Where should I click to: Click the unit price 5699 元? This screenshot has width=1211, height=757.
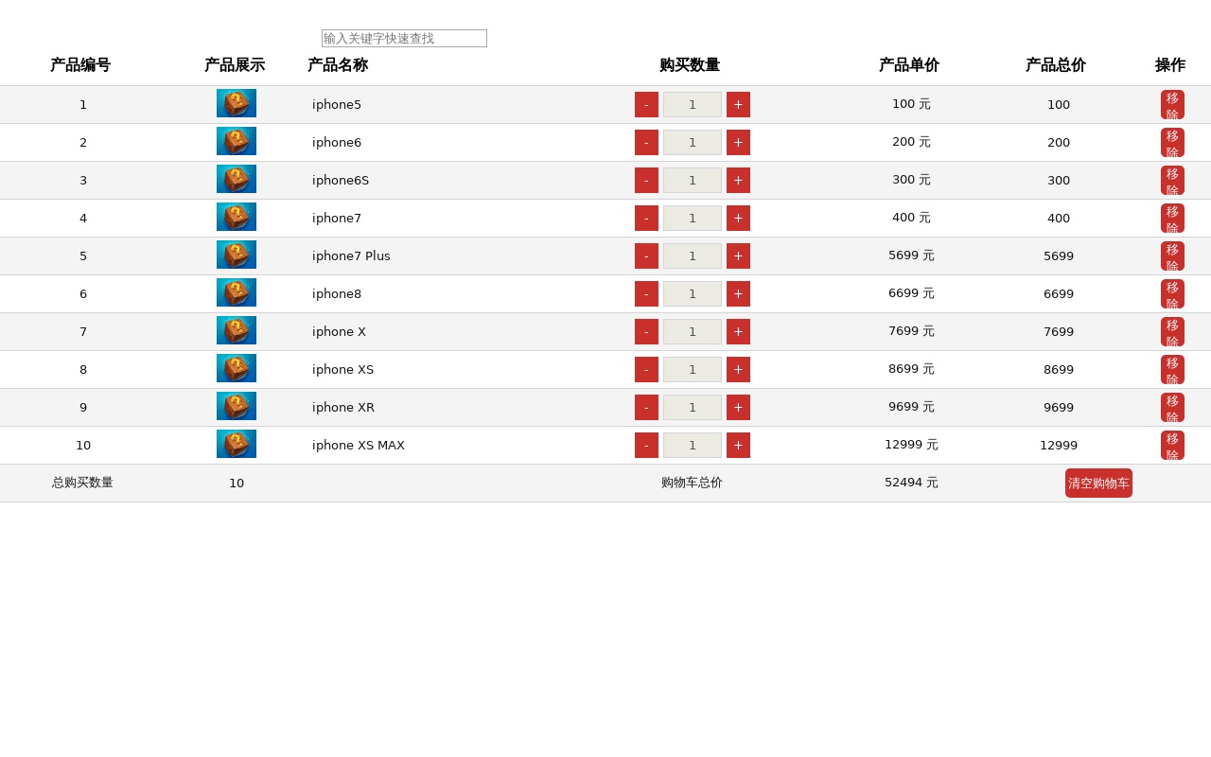point(911,255)
